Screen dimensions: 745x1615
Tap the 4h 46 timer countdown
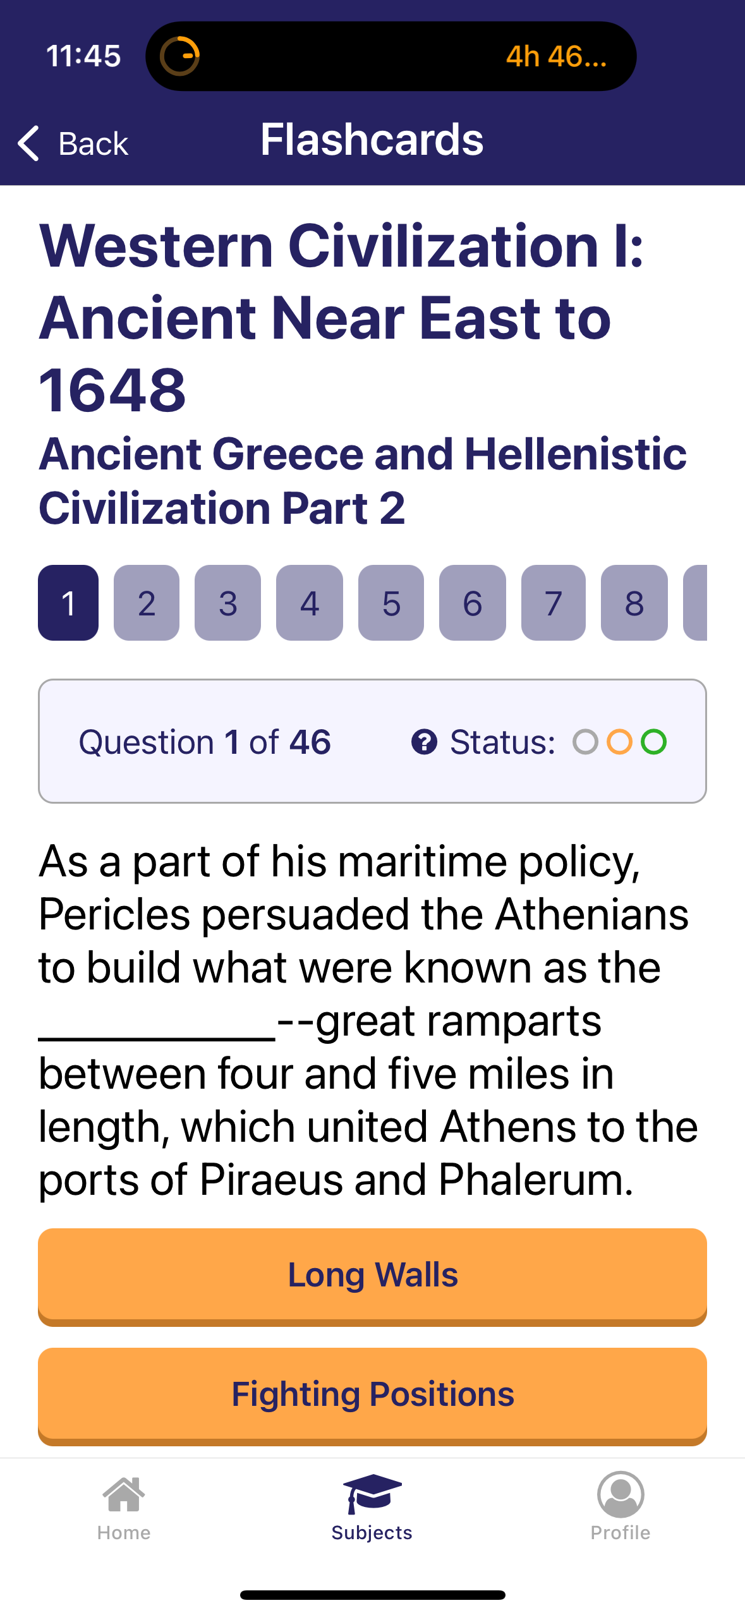[x=556, y=56]
